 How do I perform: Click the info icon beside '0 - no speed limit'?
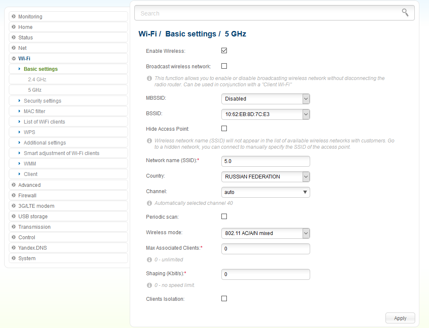[149, 285]
